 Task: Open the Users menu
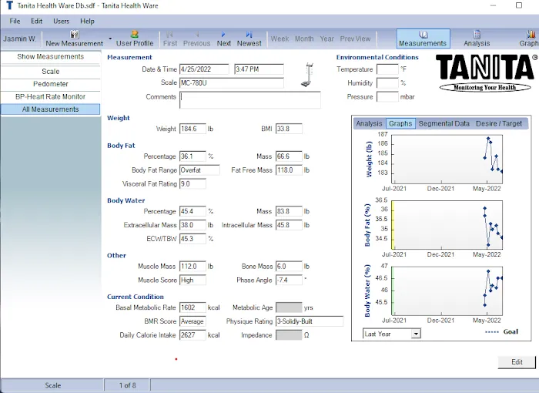[61, 21]
